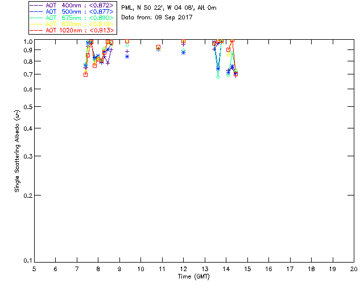Click the blue asterisk marker just after 9 GMT

pyautogui.click(x=127, y=56)
